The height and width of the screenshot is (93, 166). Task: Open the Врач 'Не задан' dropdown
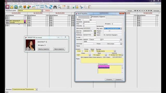coord(106,55)
